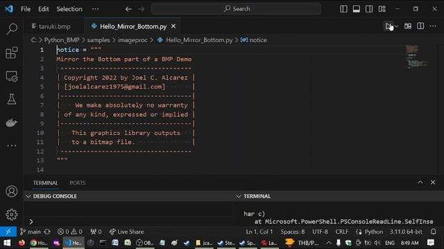This screenshot has width=444, height=249.
Task: Open the Extensions view
Action: (x=12, y=53)
